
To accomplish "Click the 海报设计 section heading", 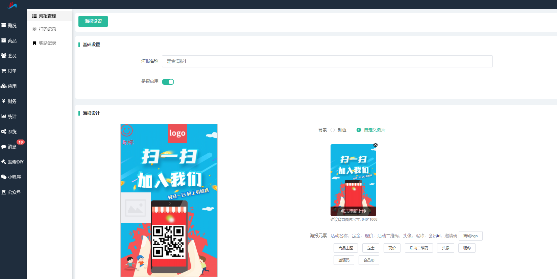I will (x=91, y=113).
